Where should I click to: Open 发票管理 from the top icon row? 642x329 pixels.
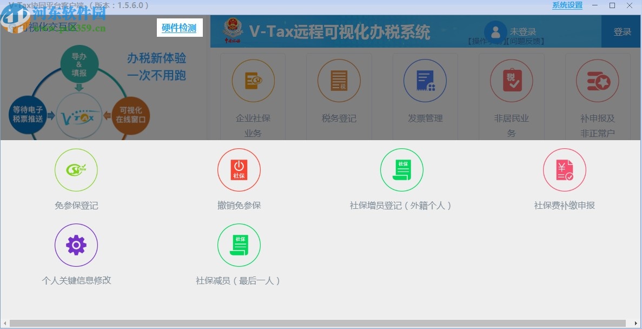(425, 81)
